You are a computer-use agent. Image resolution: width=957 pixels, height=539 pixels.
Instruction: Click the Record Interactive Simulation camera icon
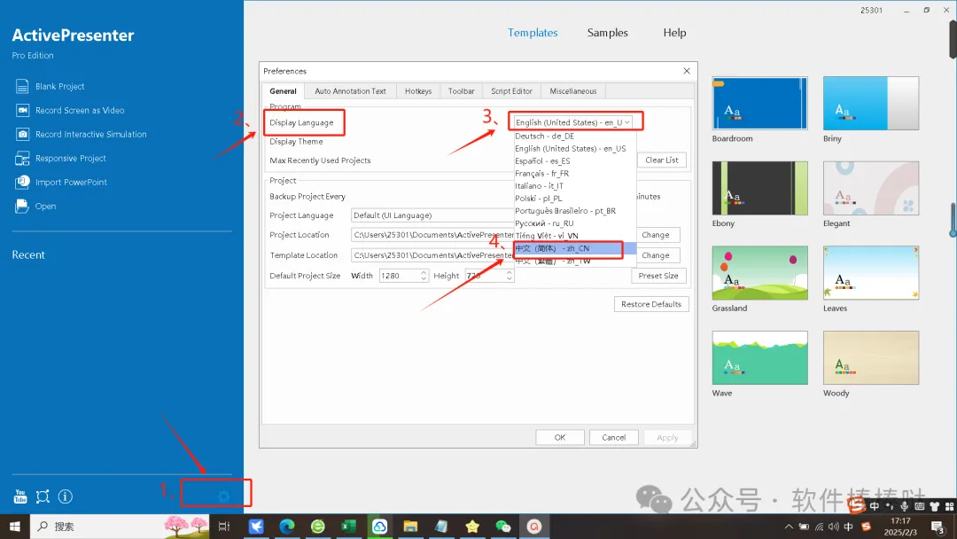pyautogui.click(x=22, y=134)
